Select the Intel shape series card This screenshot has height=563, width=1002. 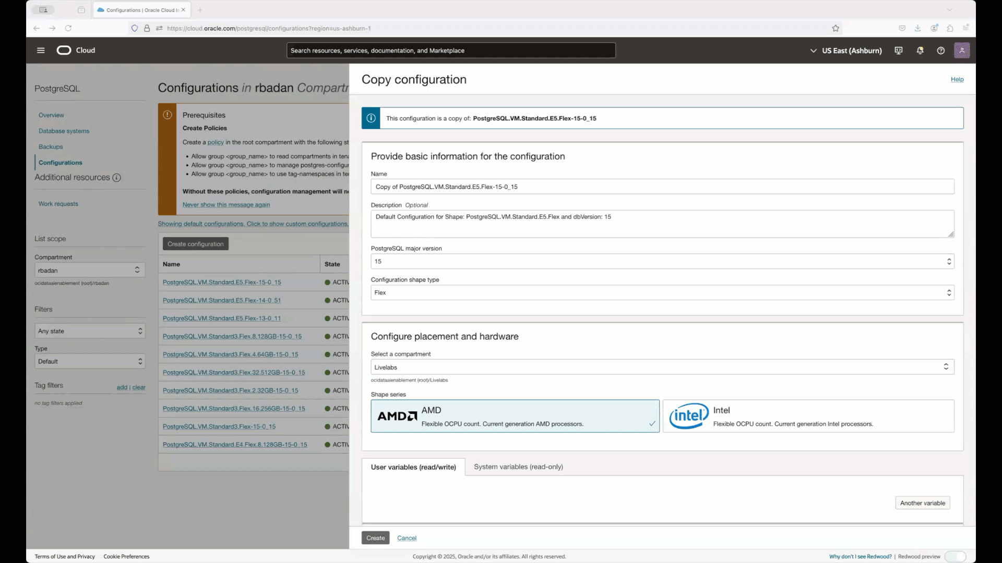808,416
